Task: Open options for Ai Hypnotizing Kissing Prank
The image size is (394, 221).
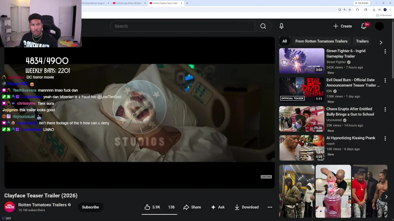Action: 385,139
